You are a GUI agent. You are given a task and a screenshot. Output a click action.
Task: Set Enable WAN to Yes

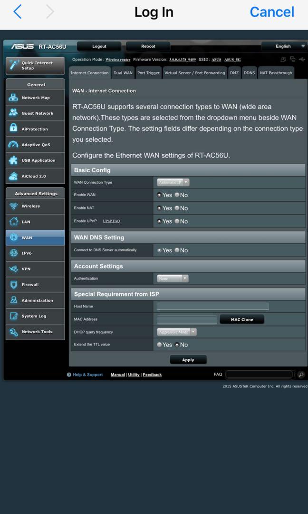click(159, 195)
